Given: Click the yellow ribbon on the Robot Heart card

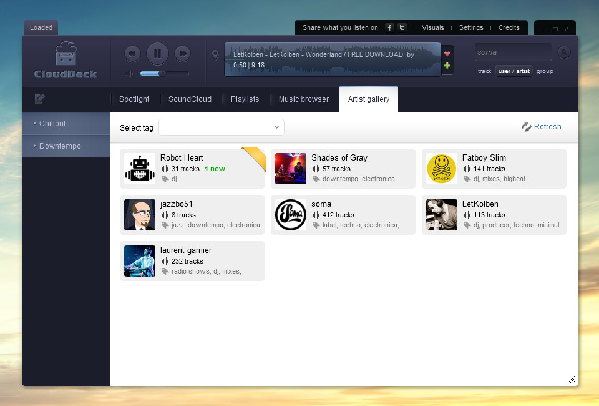Looking at the screenshot, I should [x=255, y=158].
